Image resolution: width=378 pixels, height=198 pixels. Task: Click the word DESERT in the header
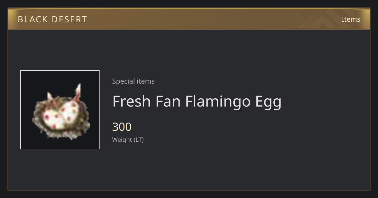tap(69, 19)
